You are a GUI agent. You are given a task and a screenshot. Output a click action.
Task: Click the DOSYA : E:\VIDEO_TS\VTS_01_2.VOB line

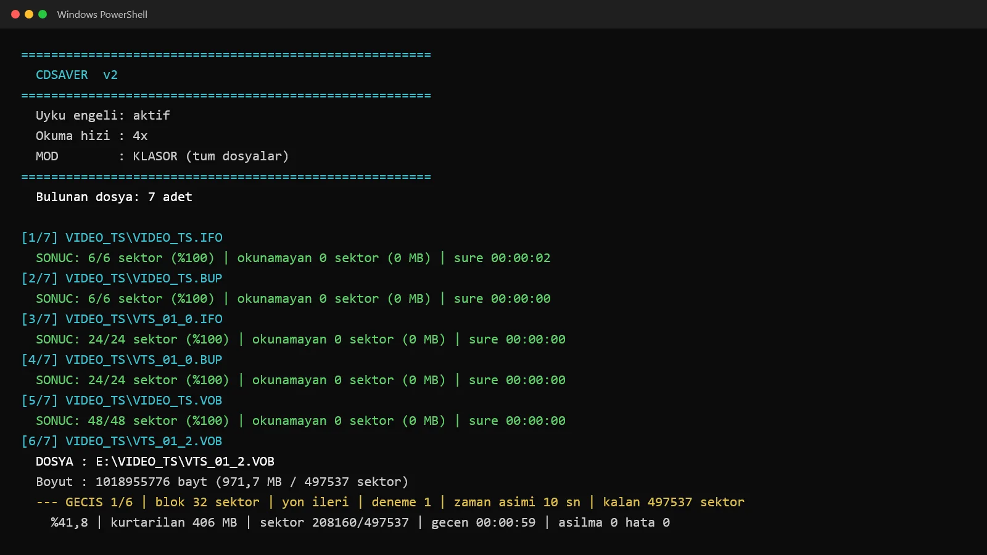(155, 461)
